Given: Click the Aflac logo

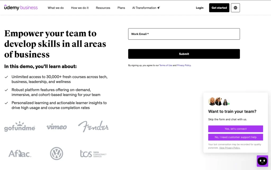Looking at the screenshot, I should pyautogui.click(x=20, y=154).
